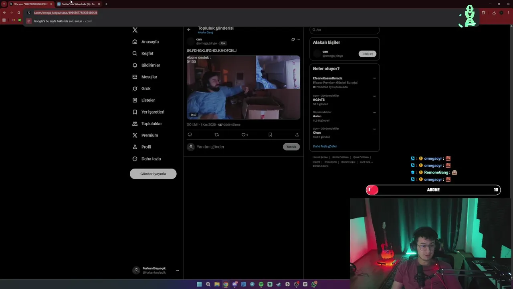Open File Explorer from the taskbar

pyautogui.click(x=217, y=284)
